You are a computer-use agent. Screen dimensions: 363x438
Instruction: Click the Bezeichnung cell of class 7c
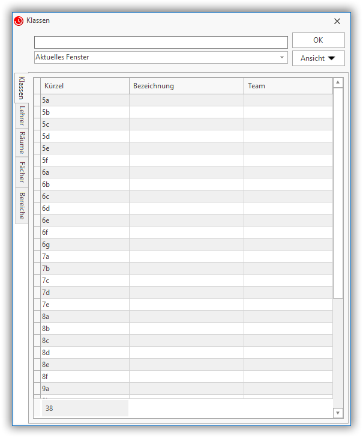186,281
